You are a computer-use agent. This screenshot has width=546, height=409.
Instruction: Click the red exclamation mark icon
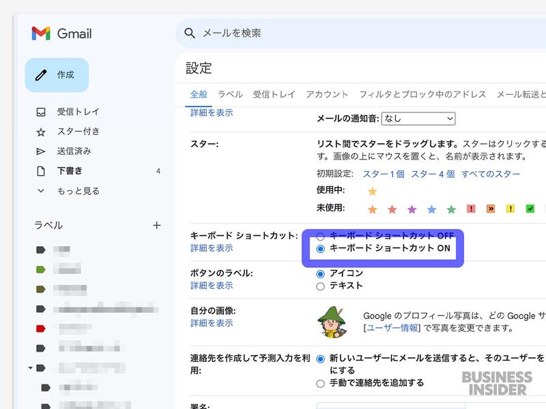click(471, 209)
